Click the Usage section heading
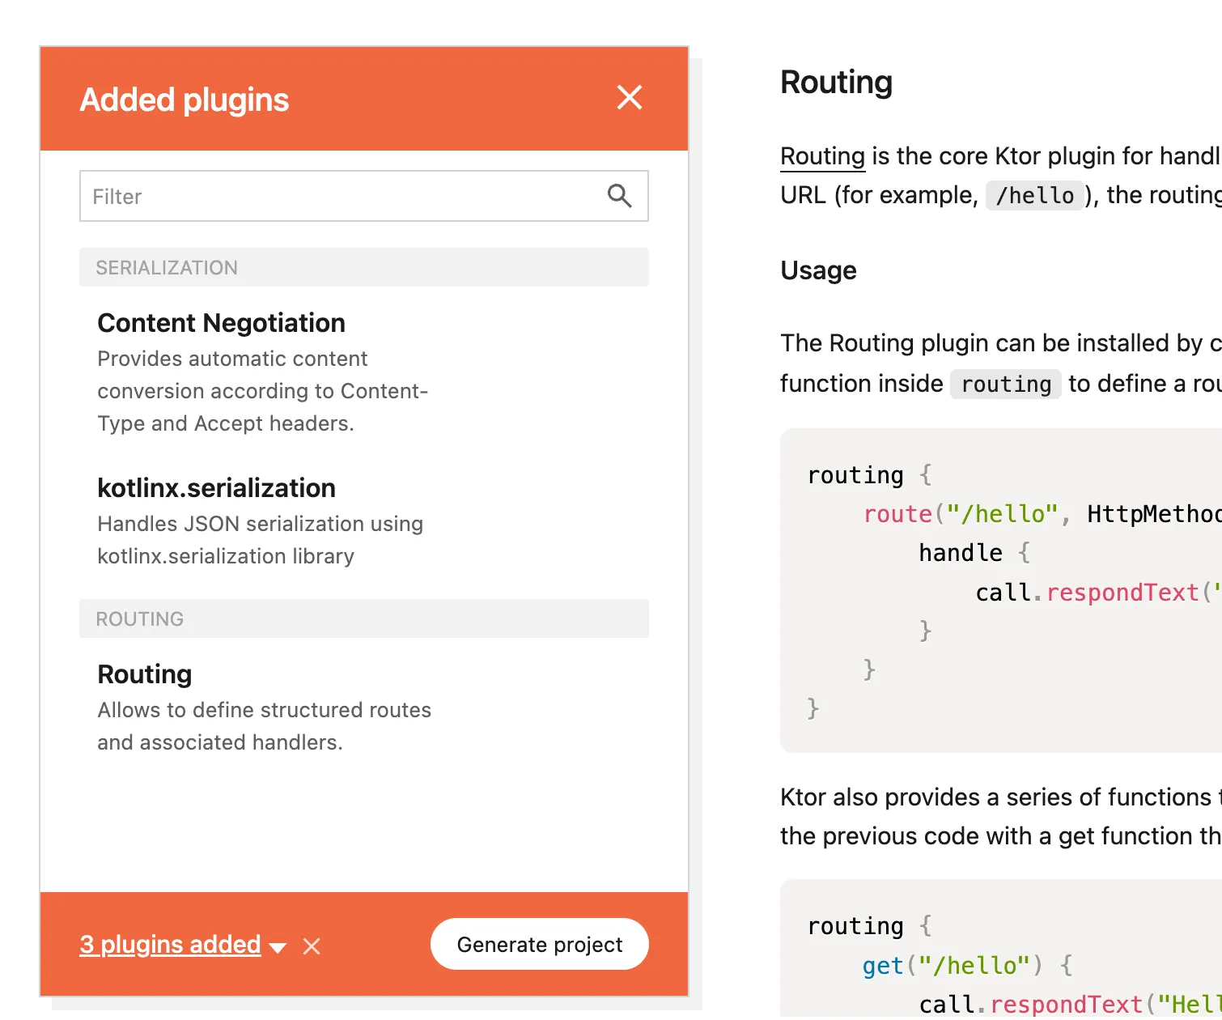 click(818, 270)
